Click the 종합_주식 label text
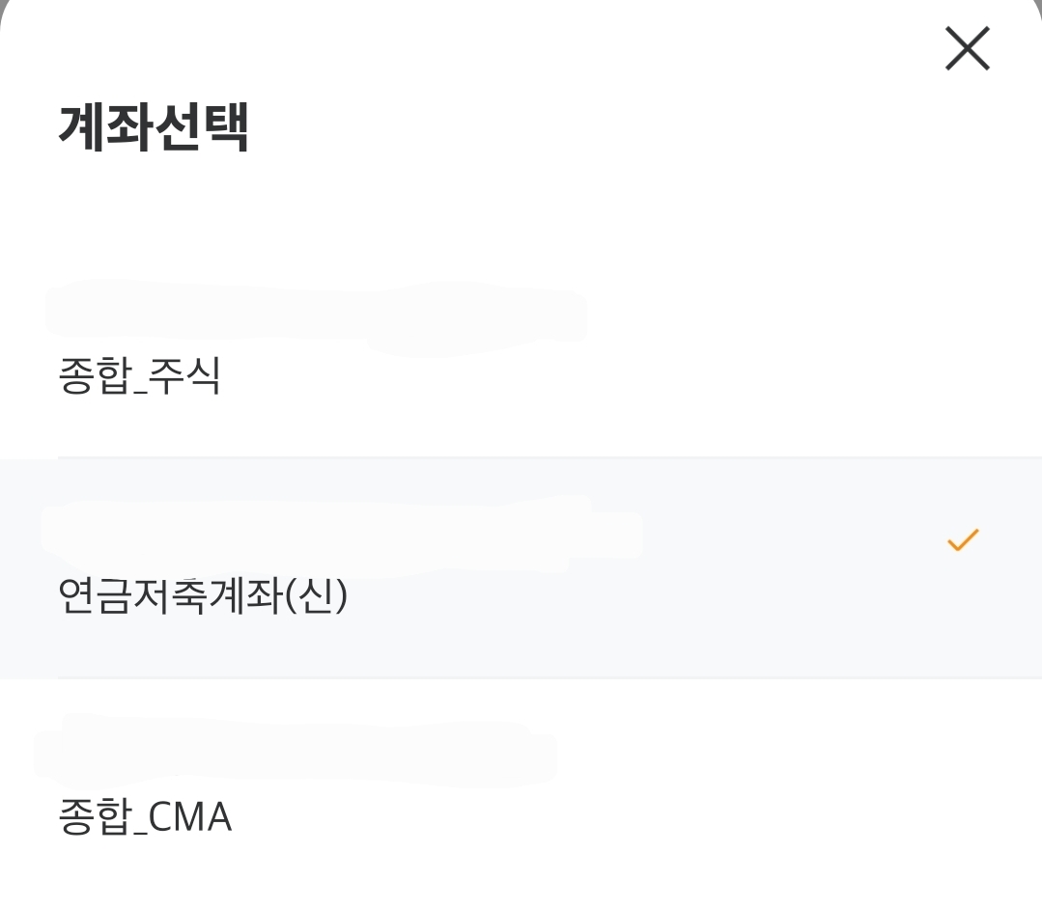Viewport: 1042px width, 908px height. pos(140,377)
